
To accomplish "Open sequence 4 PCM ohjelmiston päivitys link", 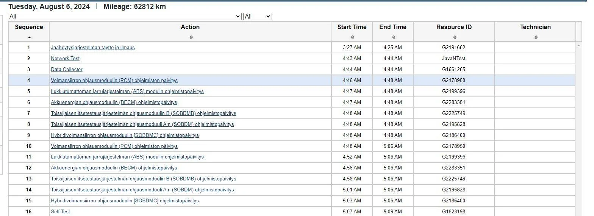I will pos(114,81).
